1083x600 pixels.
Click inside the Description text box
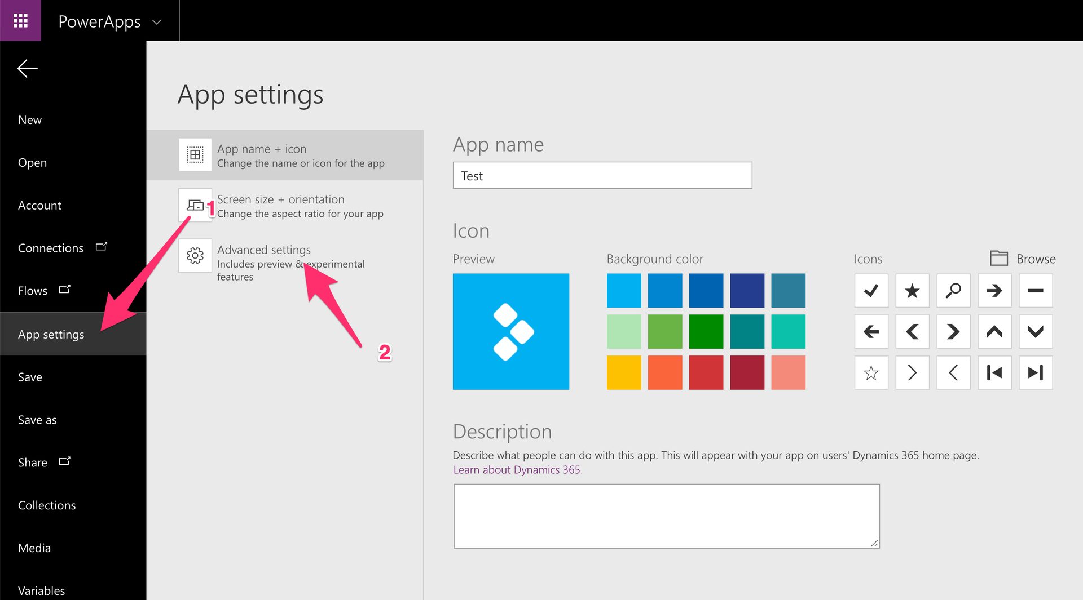[666, 515]
